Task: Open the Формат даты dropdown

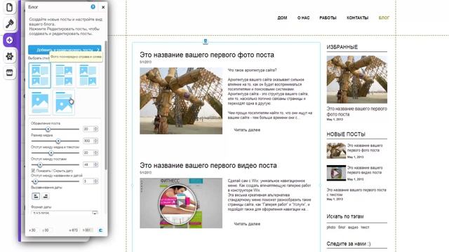Action: [65, 213]
